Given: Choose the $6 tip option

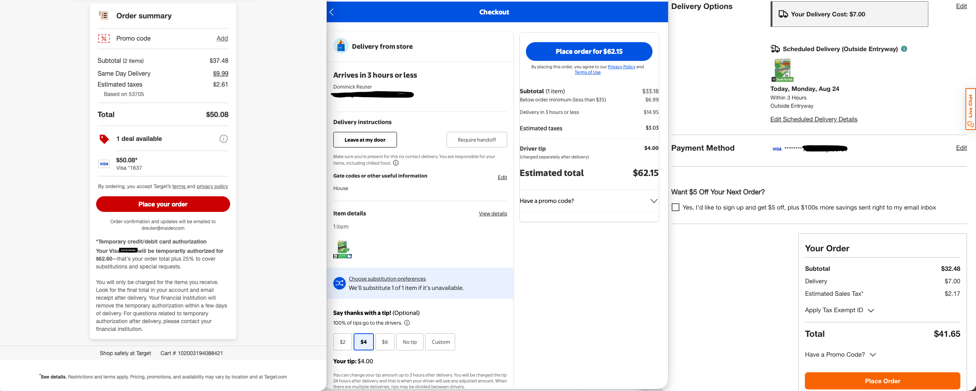Looking at the screenshot, I should click(x=385, y=342).
